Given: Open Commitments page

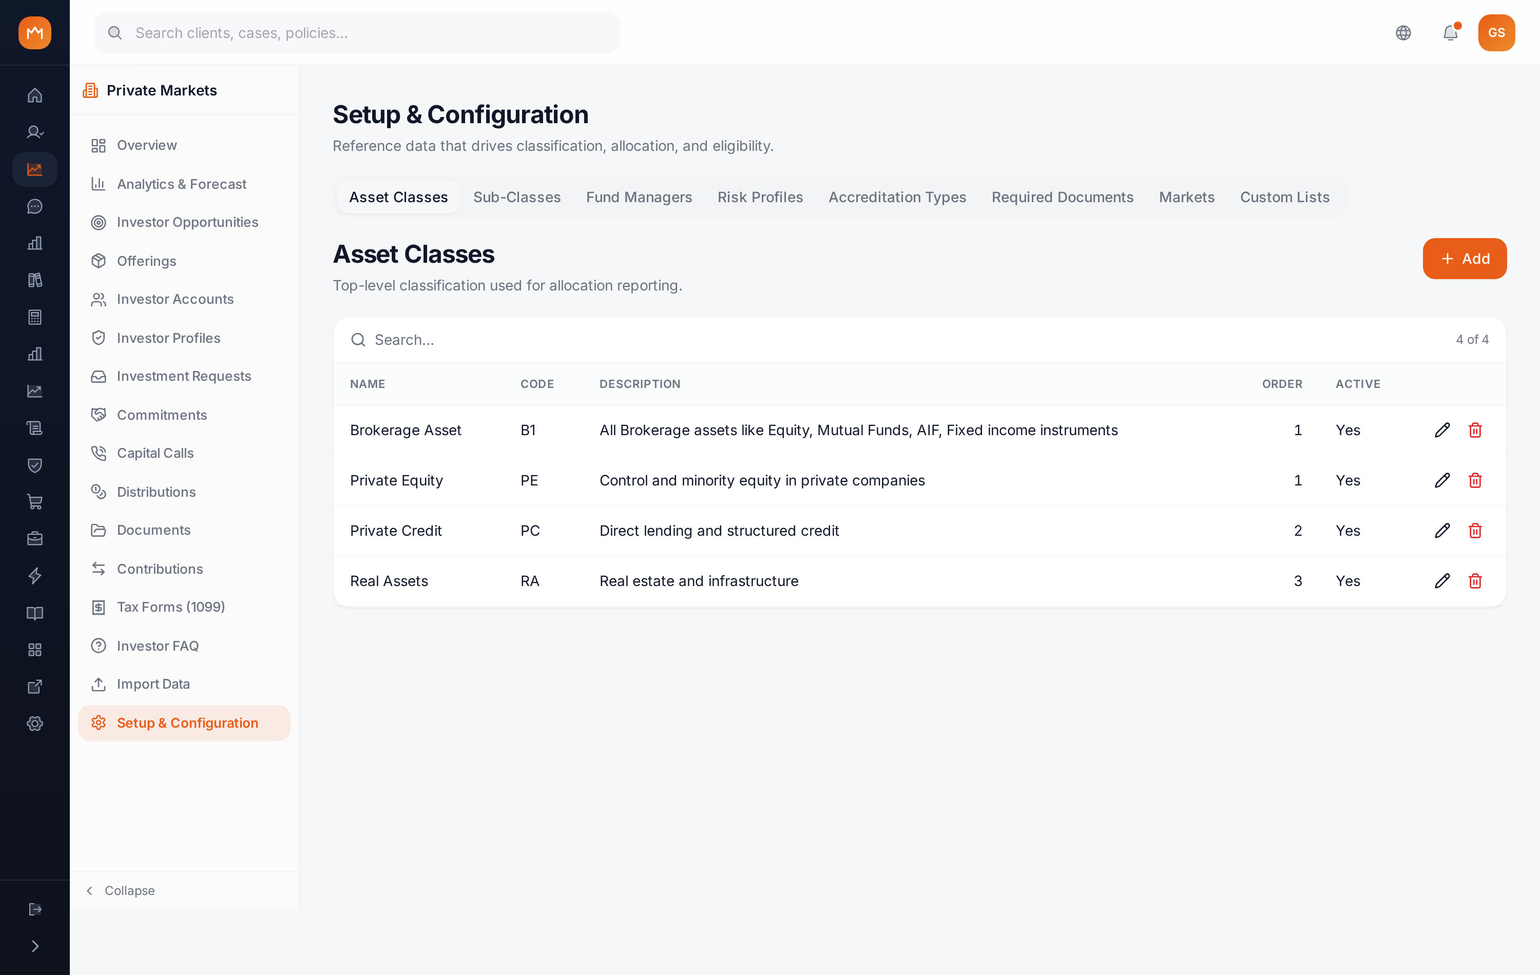Looking at the screenshot, I should (184, 415).
